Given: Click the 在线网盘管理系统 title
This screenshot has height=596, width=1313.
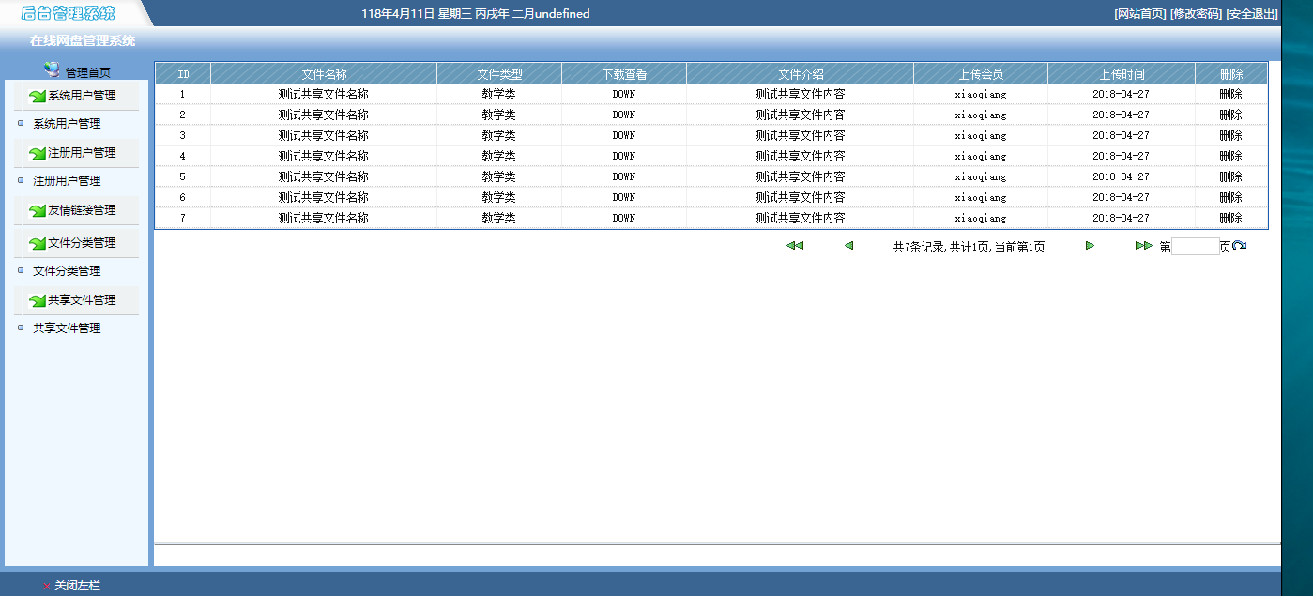Looking at the screenshot, I should 83,41.
